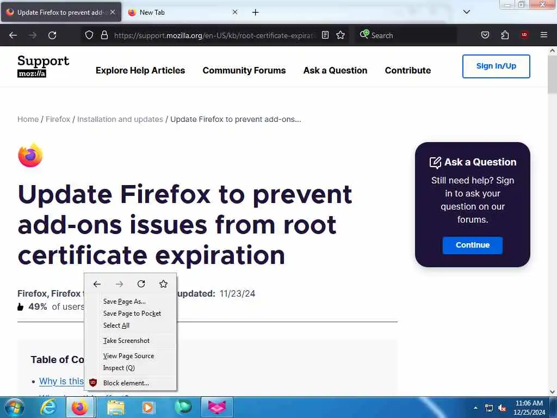Click the page scrollbar down arrow
The image size is (557, 418).
click(x=553, y=391)
